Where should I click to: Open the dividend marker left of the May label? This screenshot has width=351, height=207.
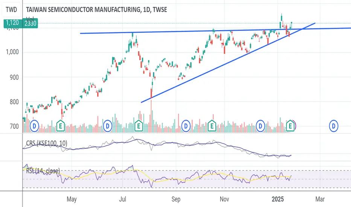point(34,126)
